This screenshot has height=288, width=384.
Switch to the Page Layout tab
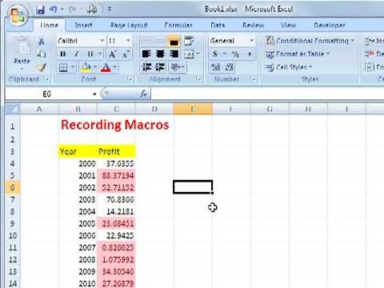[129, 26]
